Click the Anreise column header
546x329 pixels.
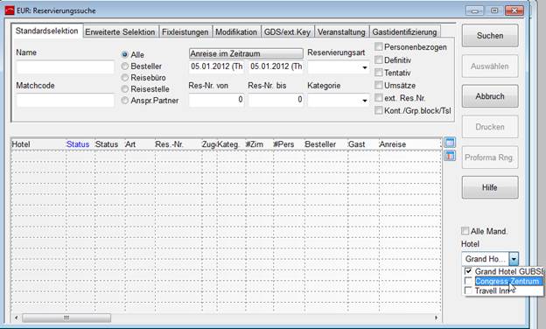[409, 144]
